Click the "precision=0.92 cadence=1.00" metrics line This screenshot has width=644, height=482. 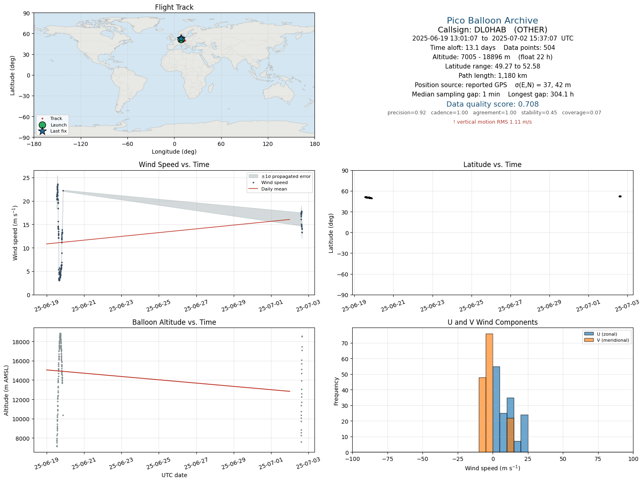point(494,113)
